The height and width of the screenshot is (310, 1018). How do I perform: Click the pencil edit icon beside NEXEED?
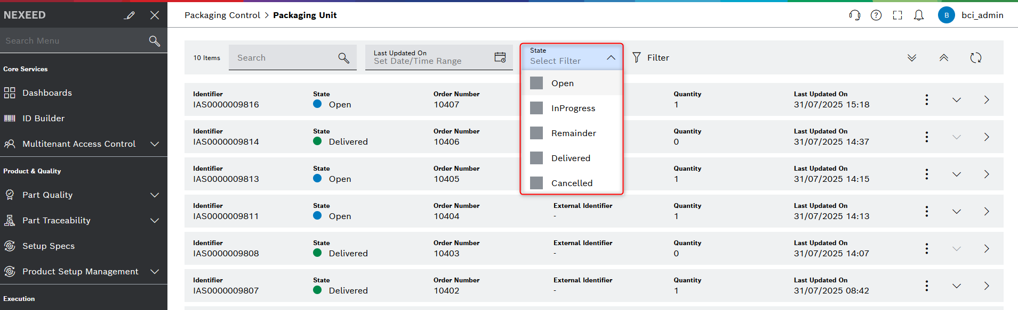click(129, 15)
